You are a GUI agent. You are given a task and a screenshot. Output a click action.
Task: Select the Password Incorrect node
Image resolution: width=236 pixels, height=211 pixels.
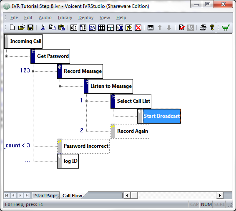tap(83, 146)
